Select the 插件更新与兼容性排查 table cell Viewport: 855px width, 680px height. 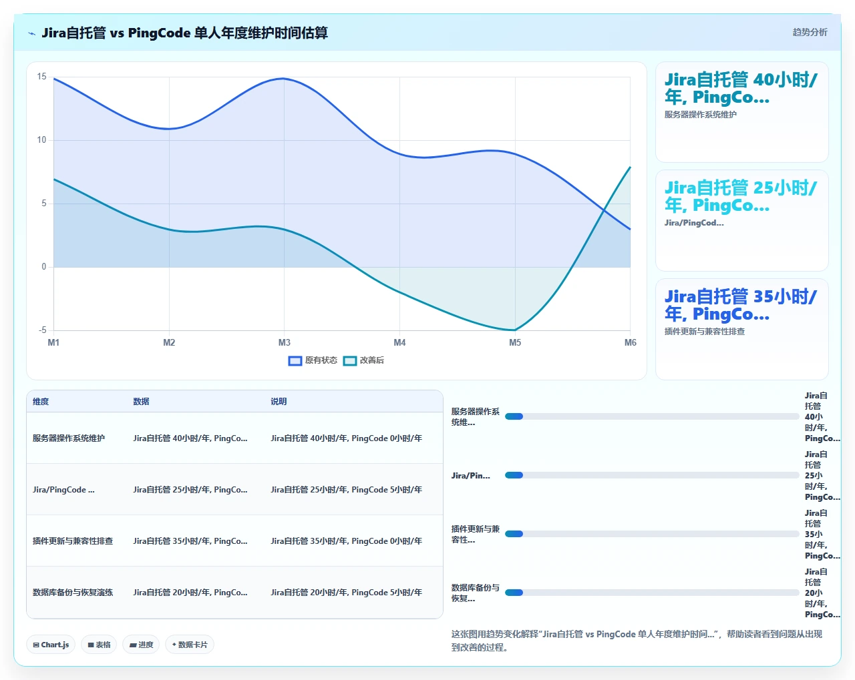(73, 541)
